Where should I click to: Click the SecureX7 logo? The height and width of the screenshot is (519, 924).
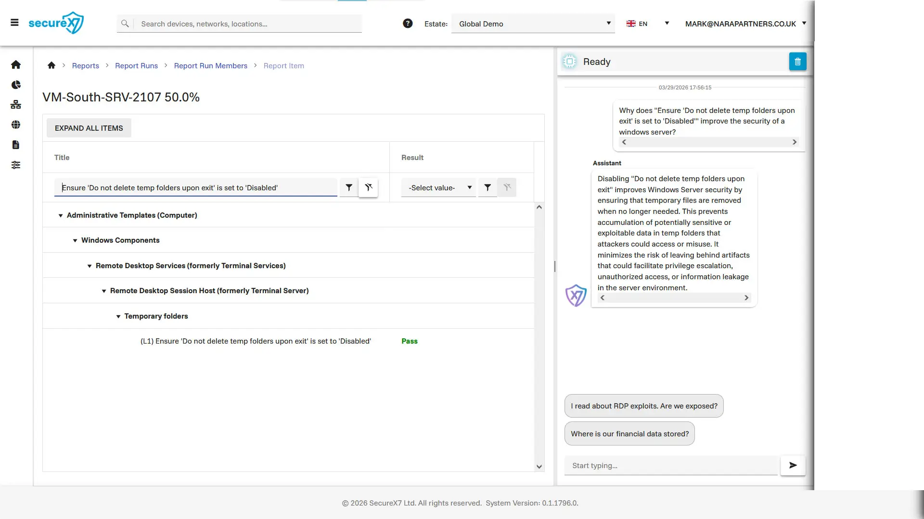[56, 23]
